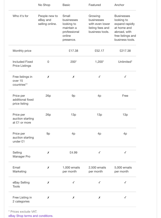
Task: Click the Monthly price row label
Action: 22,51
